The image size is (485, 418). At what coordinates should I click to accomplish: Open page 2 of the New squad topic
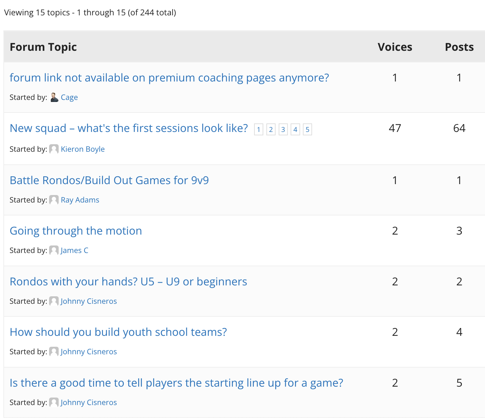pyautogui.click(x=271, y=129)
